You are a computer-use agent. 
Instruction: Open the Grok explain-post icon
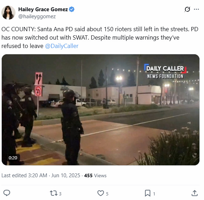(187, 9)
